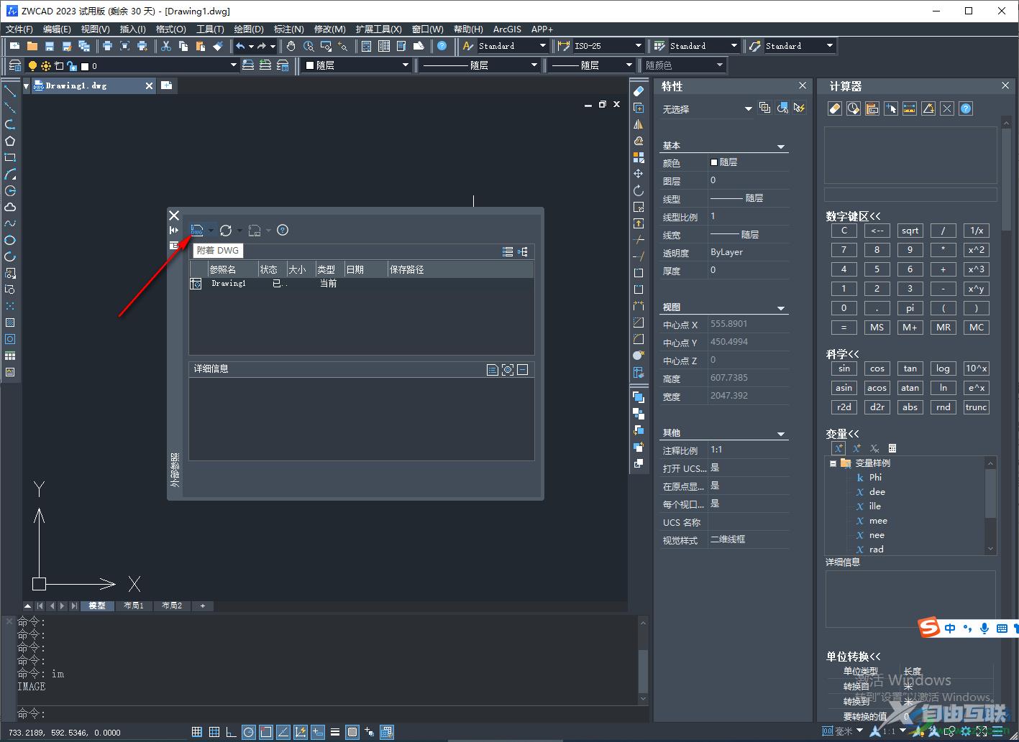Click the cos function button
Screen dimensions: 1019x742
click(x=877, y=368)
